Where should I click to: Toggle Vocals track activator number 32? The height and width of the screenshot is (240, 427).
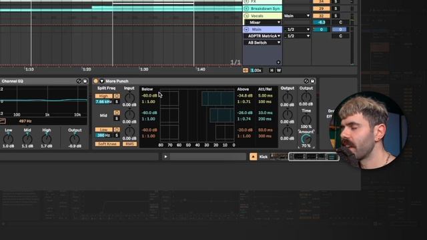(x=322, y=16)
